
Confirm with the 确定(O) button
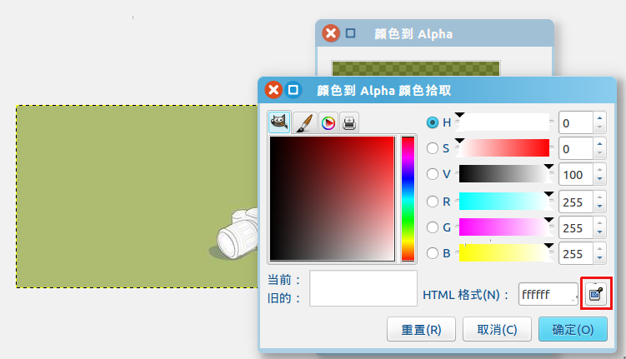point(573,330)
